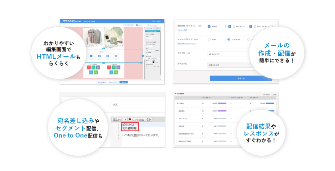Screen dimensions: 335x171
Task: Click the red flag リンク抽出 button
Action: tap(136, 120)
